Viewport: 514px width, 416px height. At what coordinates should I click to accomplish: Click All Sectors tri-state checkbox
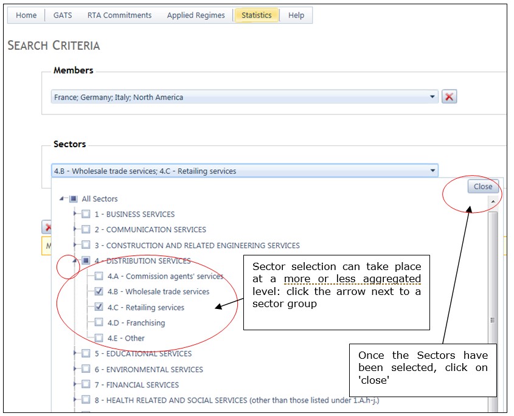74,199
